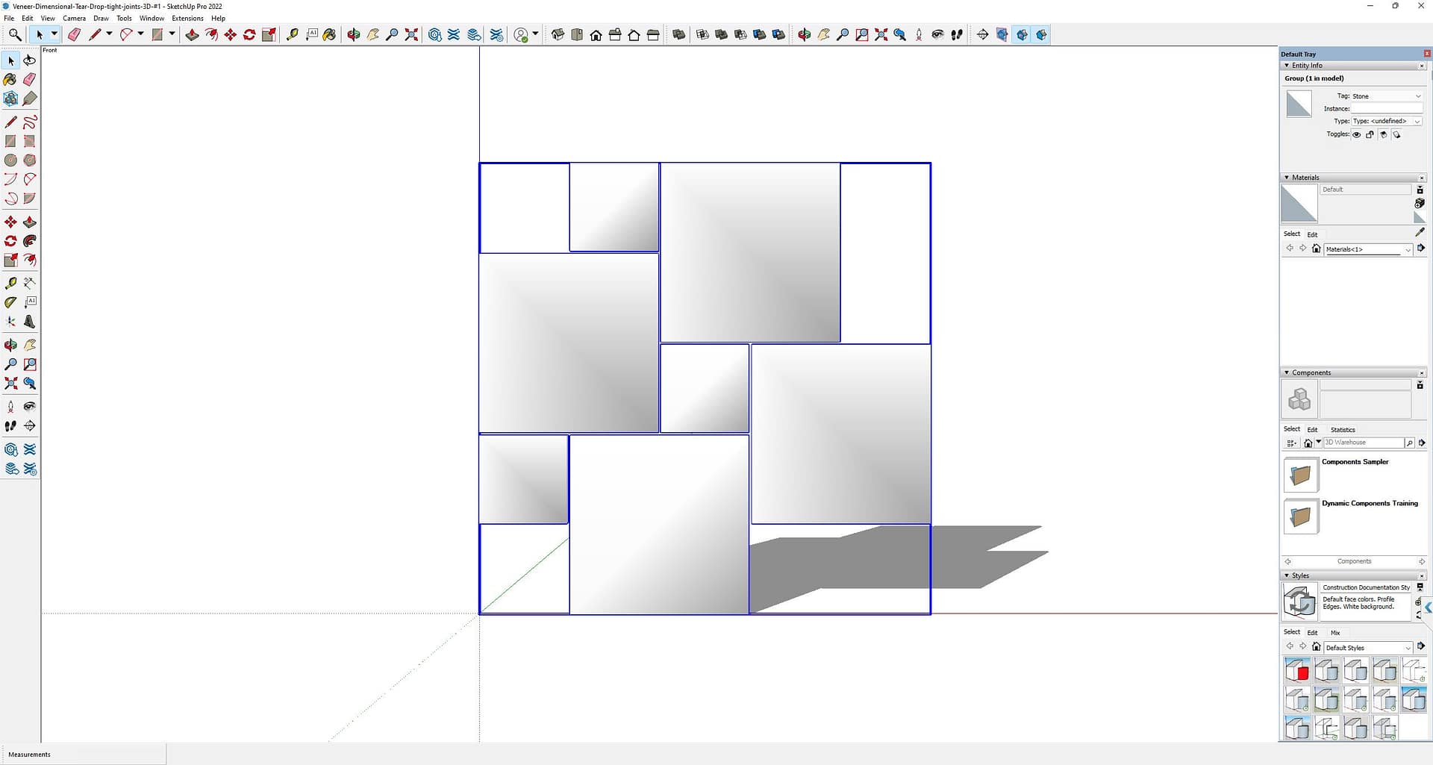Toggle shadow casting in Entity Info
Image resolution: width=1433 pixels, height=765 pixels.
click(1384, 135)
